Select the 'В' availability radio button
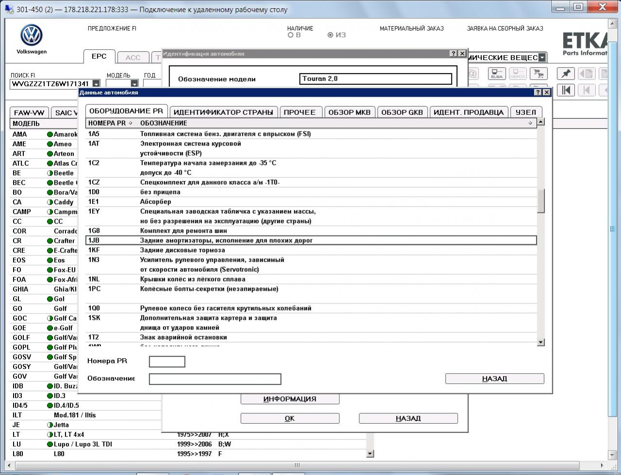Image resolution: width=621 pixels, height=475 pixels. pyautogui.click(x=291, y=35)
